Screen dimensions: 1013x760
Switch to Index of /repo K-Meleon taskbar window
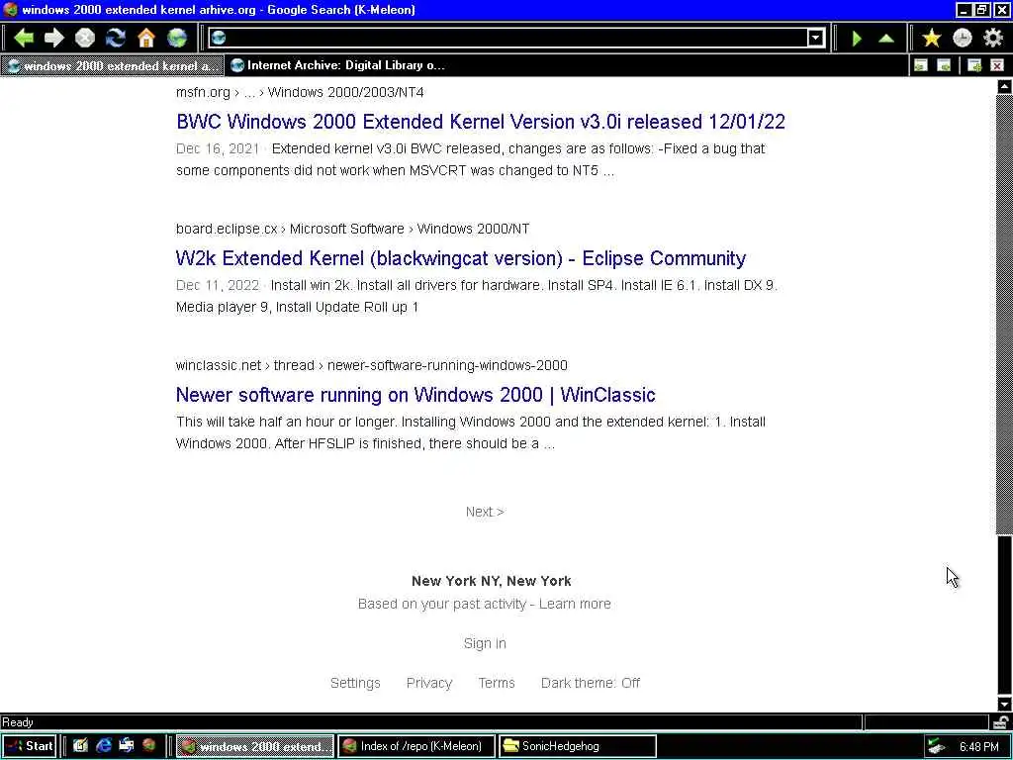tap(415, 746)
